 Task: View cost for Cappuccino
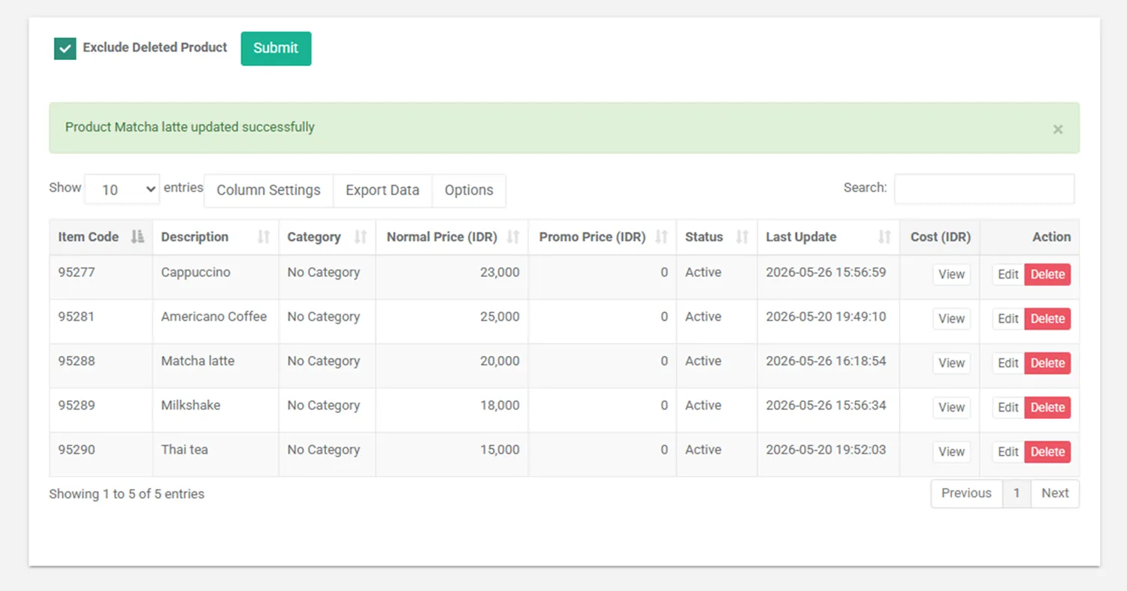tap(951, 275)
